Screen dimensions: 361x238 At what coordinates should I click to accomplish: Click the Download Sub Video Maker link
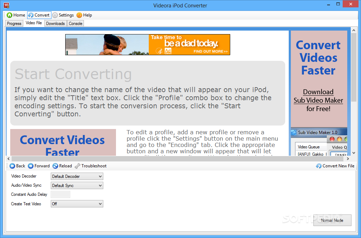[318, 96]
